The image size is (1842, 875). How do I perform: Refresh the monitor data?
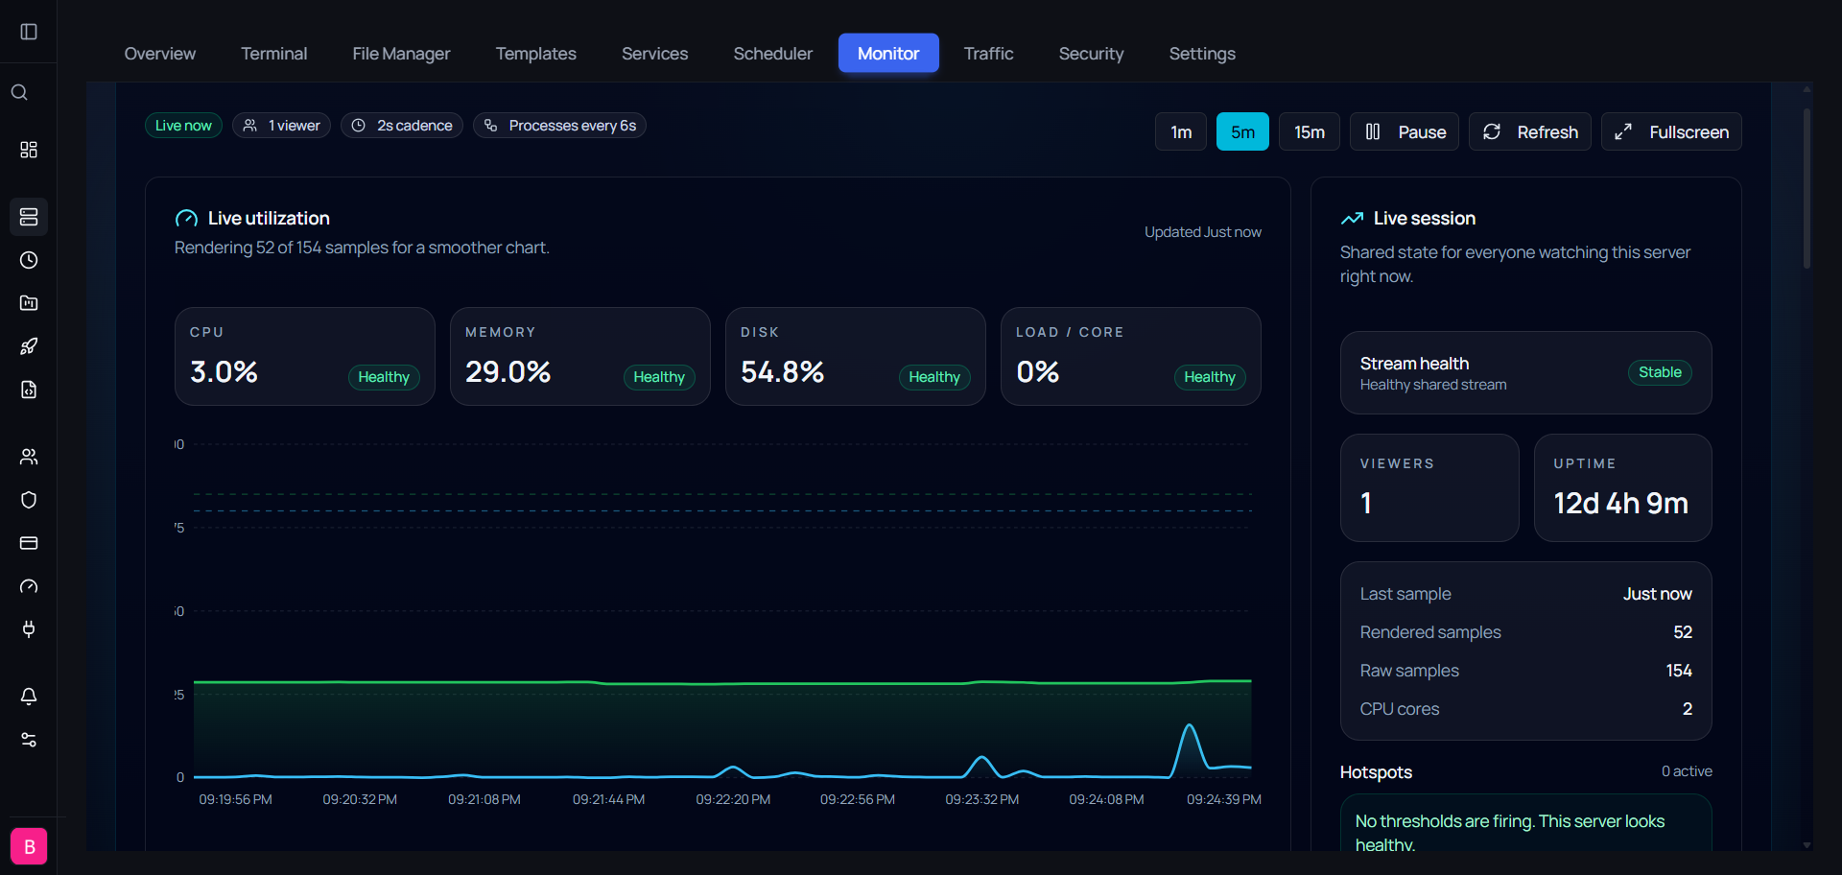[x=1530, y=131]
